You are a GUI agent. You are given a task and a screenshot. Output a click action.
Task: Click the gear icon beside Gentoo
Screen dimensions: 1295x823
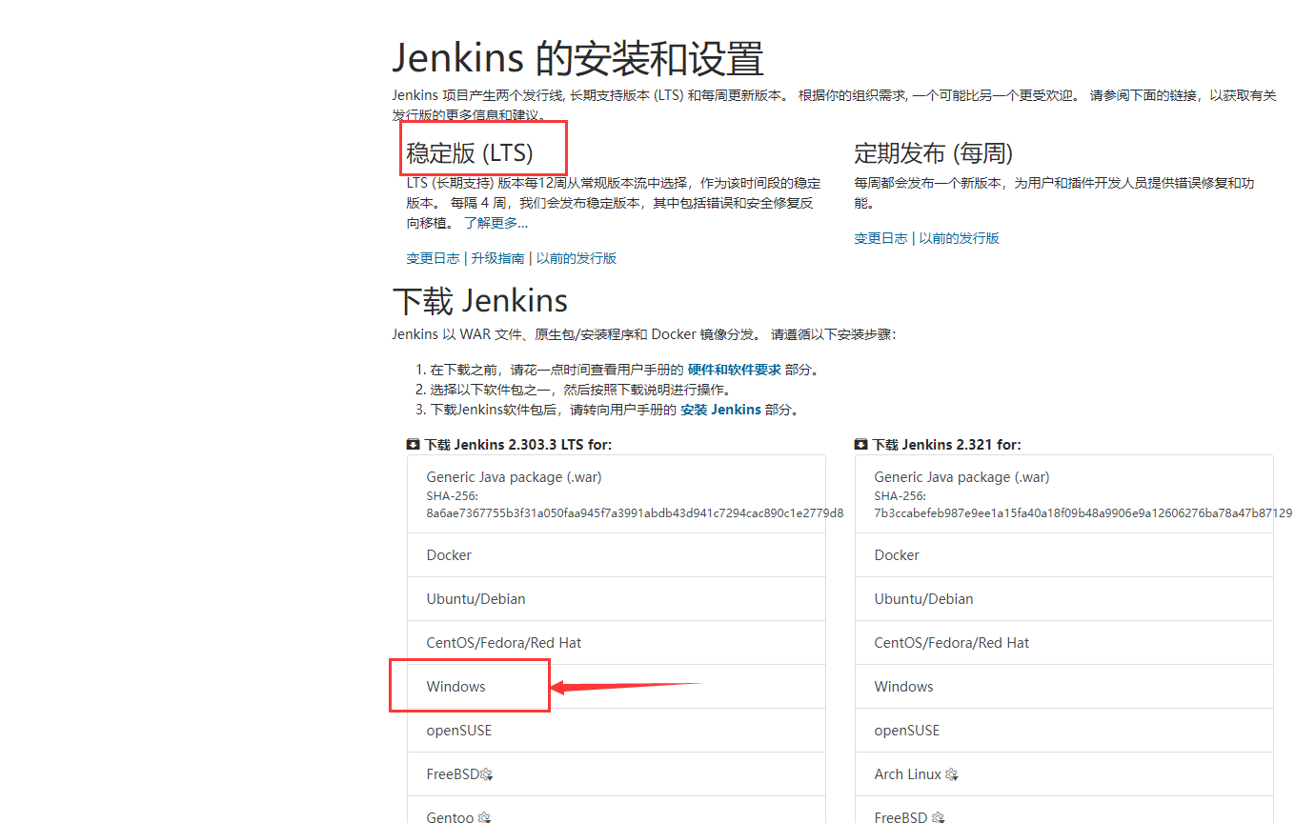point(484,817)
